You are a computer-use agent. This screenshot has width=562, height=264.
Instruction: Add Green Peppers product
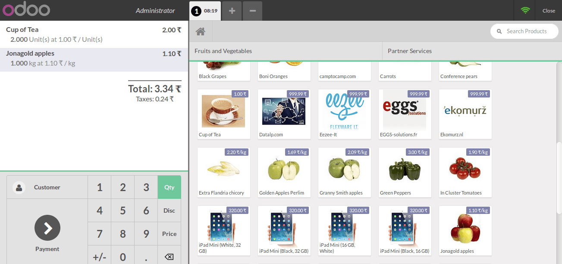click(x=405, y=173)
